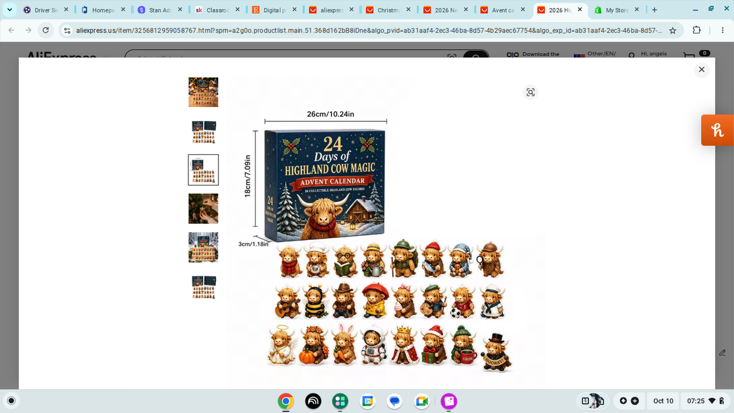734x413 pixels.
Task: Open the black cast-style shelf app
Action: coord(313,401)
